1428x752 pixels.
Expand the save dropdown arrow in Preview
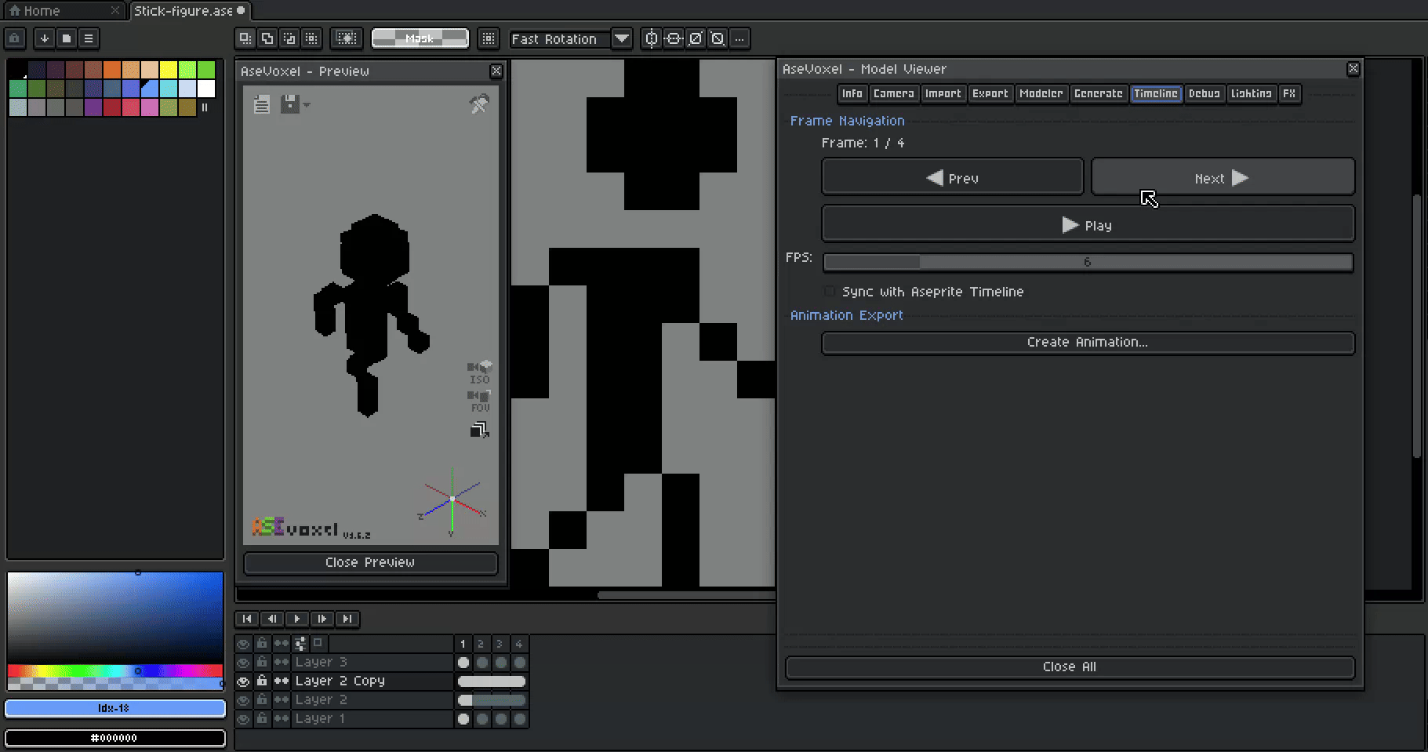307,104
